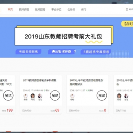This screenshot has width=133, height=133.
Task: Click the RMB 199 price
Action: pos(7,110)
